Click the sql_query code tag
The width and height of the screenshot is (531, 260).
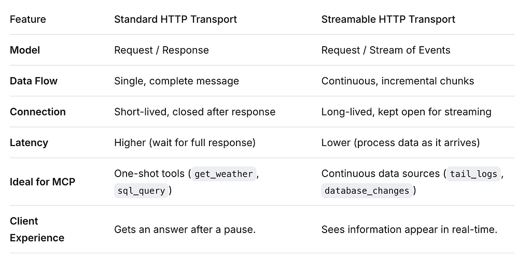141,191
